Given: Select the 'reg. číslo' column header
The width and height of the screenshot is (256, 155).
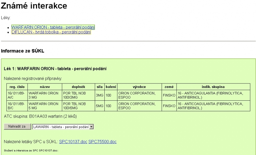Looking at the screenshot, I should coord(17,87).
